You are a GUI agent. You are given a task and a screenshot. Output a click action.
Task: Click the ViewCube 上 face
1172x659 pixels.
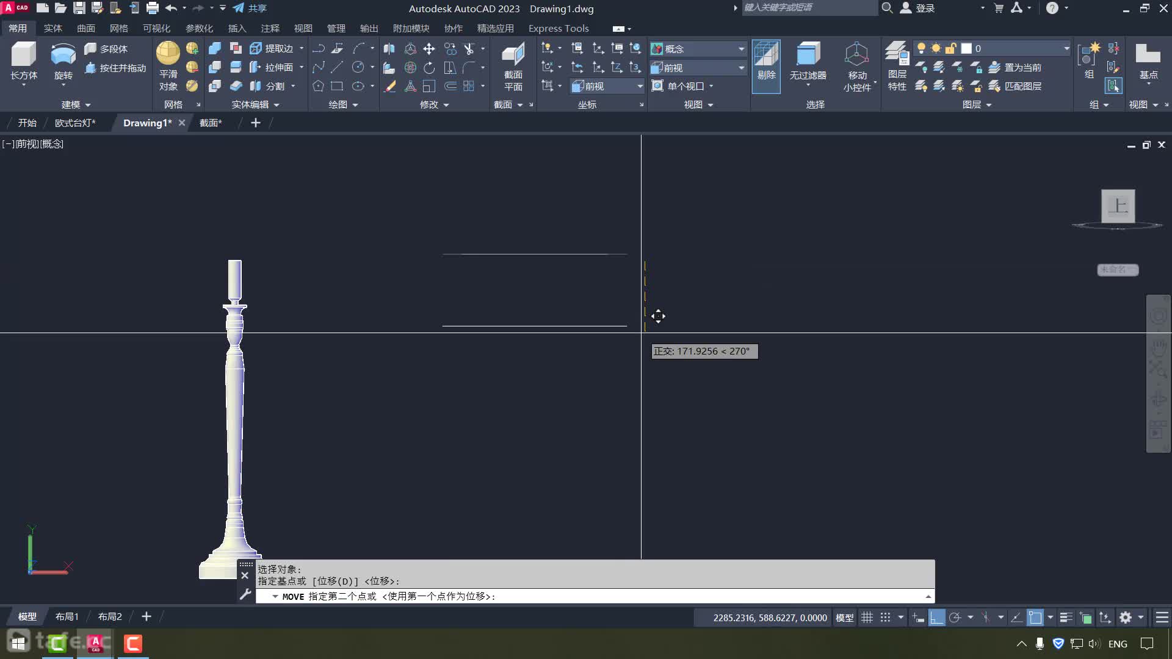(1118, 206)
